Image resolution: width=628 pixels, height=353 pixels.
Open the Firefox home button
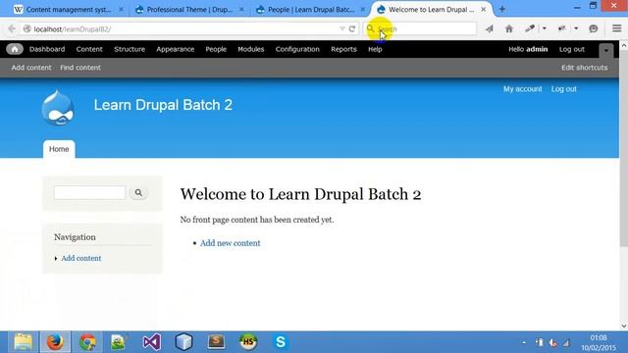(x=509, y=28)
